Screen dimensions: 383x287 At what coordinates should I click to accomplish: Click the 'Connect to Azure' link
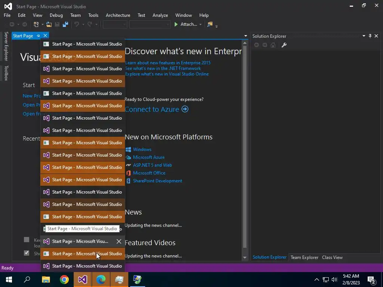152,109
